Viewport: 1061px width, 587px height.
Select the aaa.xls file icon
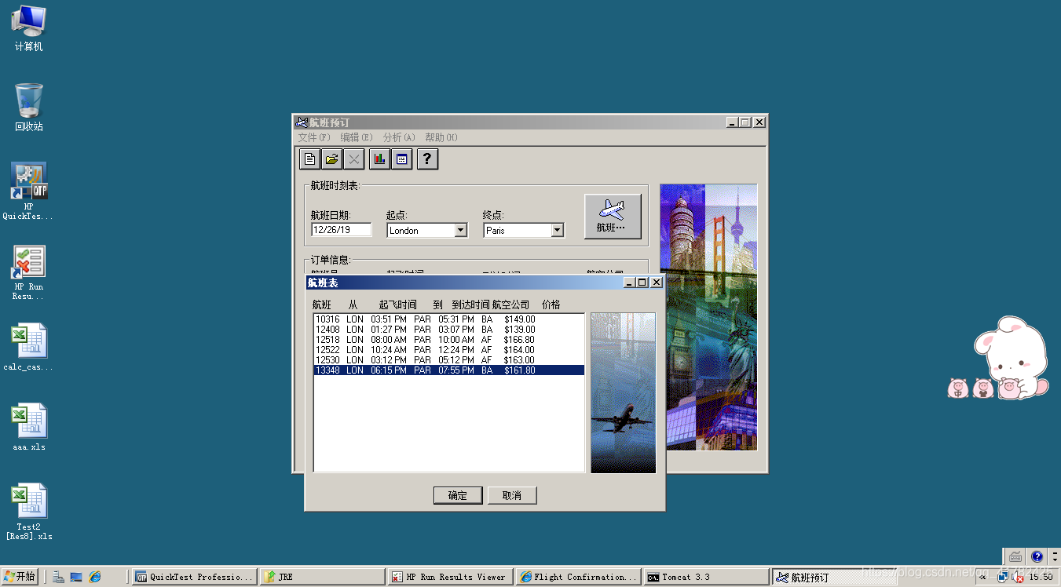[x=29, y=428]
